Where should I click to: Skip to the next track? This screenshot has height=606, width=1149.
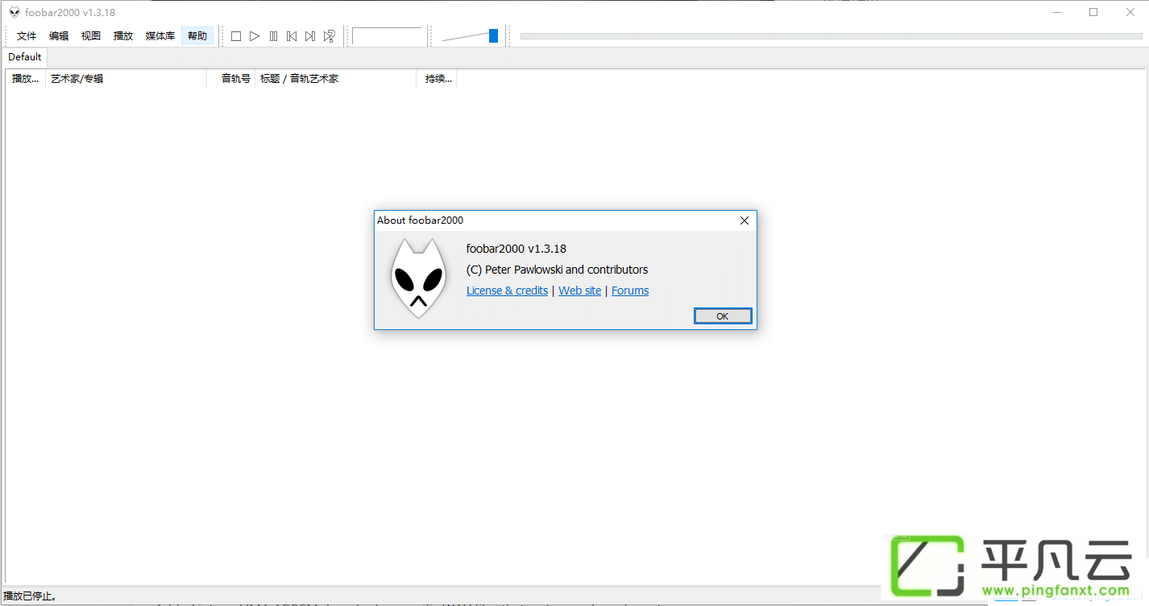[310, 36]
